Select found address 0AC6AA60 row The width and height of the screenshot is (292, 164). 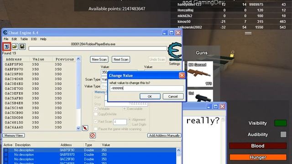(x=40, y=127)
